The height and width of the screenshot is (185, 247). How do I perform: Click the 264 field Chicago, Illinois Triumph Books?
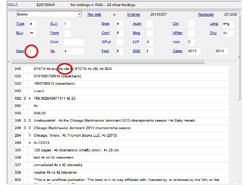click(131, 135)
